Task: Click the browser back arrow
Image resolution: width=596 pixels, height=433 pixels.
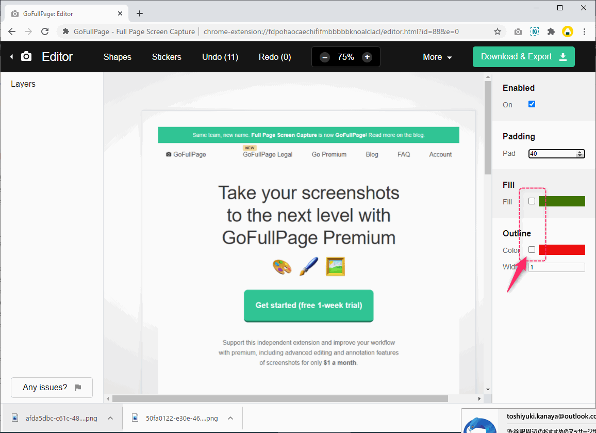Action: point(12,31)
